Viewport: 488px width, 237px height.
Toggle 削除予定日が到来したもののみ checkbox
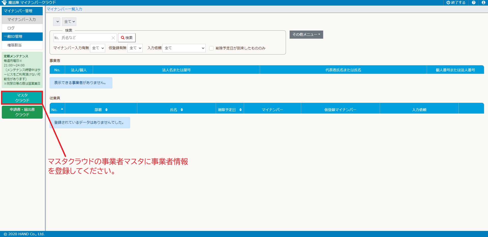point(211,48)
